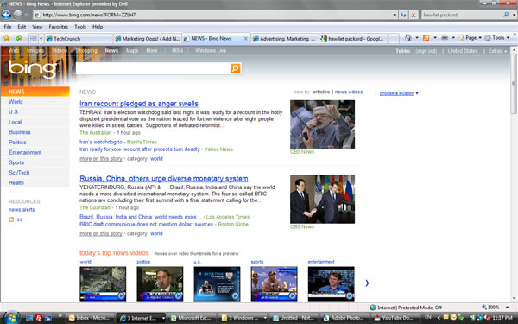Play the world news video thumbnail
518x324 pixels.
103,283
